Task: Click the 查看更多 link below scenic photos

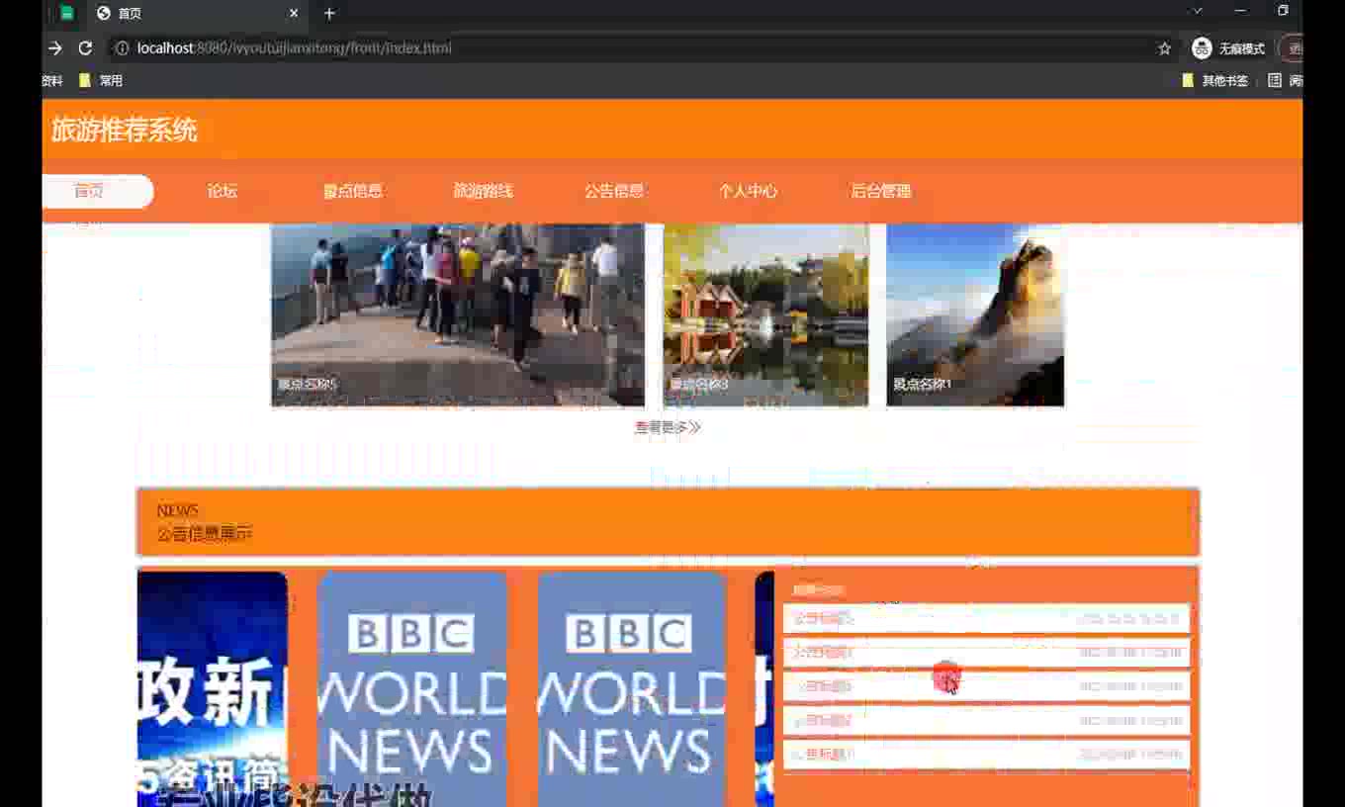Action: (x=668, y=427)
